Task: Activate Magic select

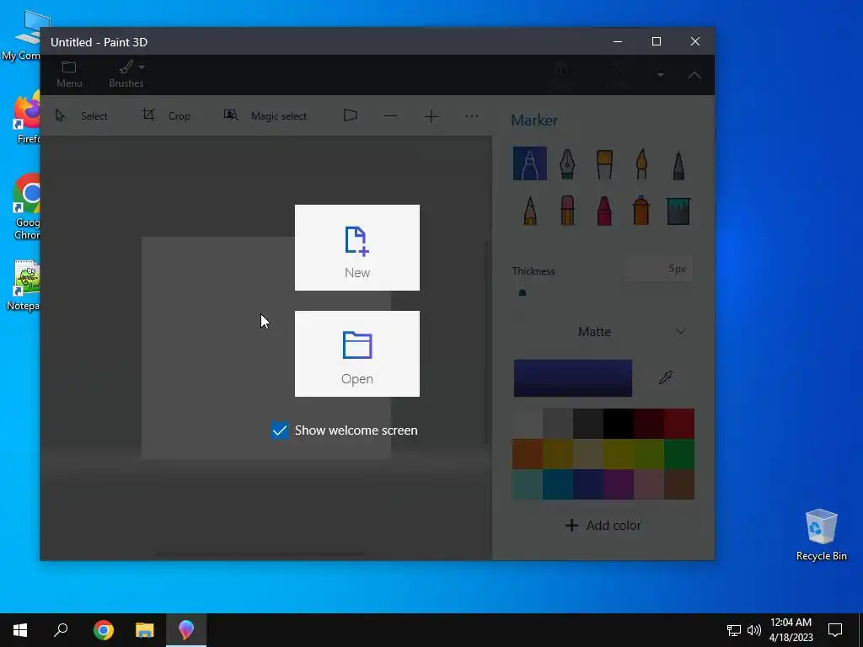Action: coord(265,115)
